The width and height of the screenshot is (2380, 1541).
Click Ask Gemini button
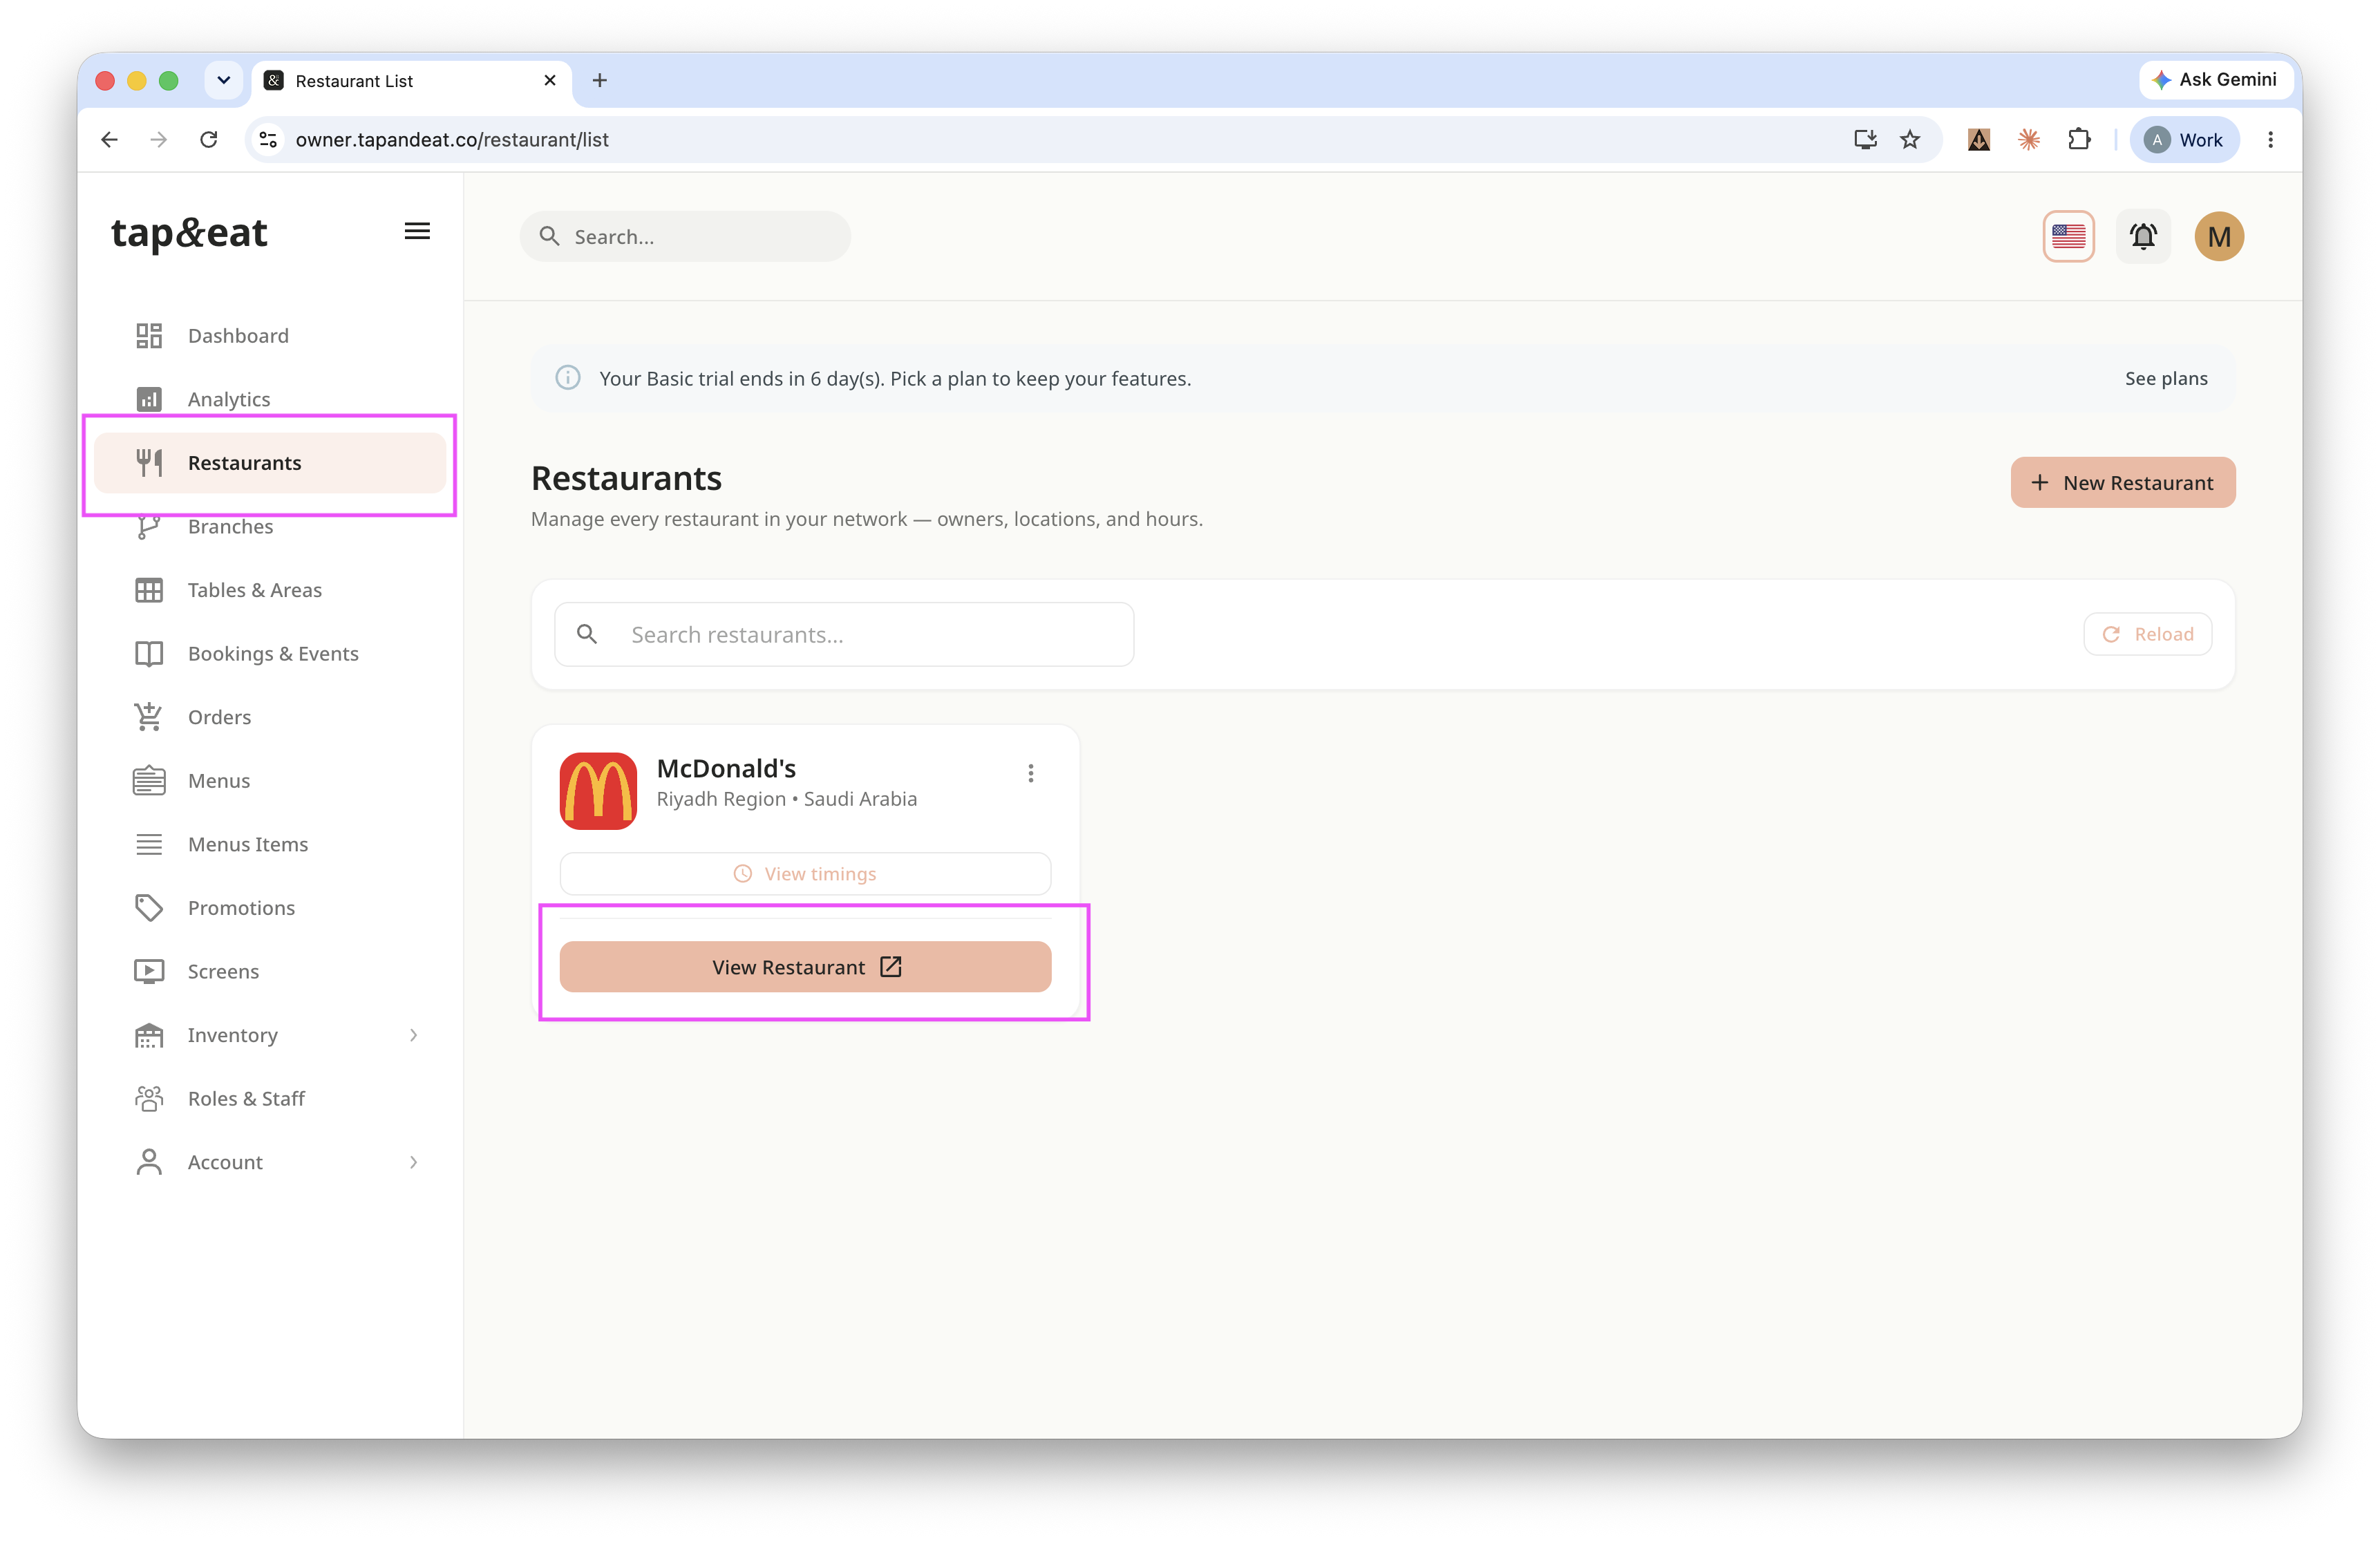2215,80
